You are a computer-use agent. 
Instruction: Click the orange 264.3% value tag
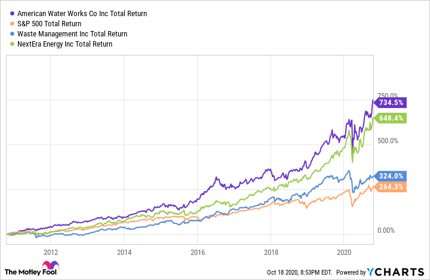coord(392,187)
